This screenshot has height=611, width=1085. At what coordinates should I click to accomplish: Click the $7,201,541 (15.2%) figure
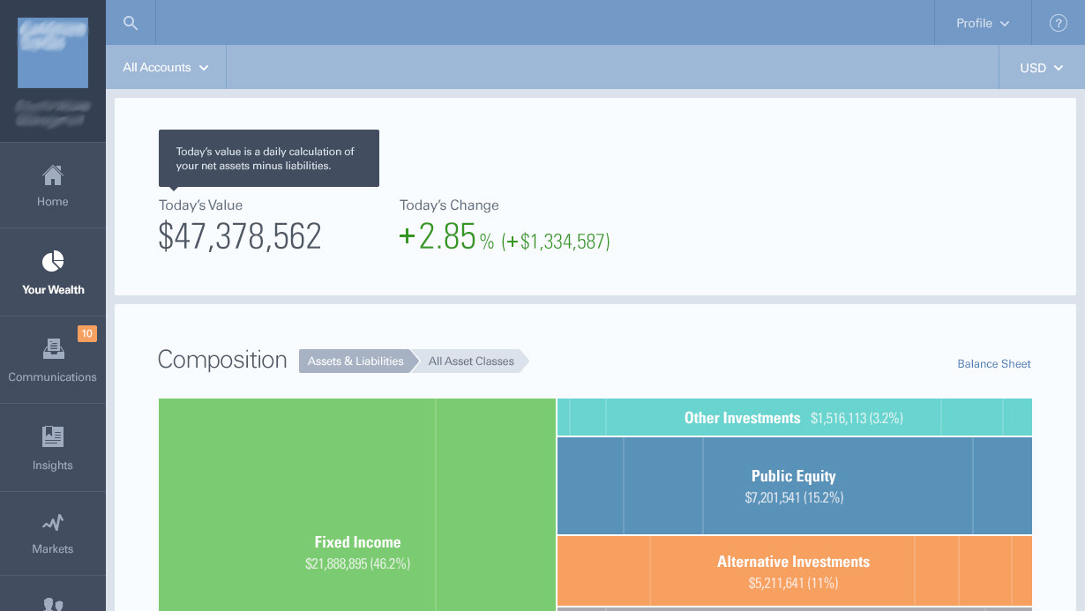pos(794,498)
